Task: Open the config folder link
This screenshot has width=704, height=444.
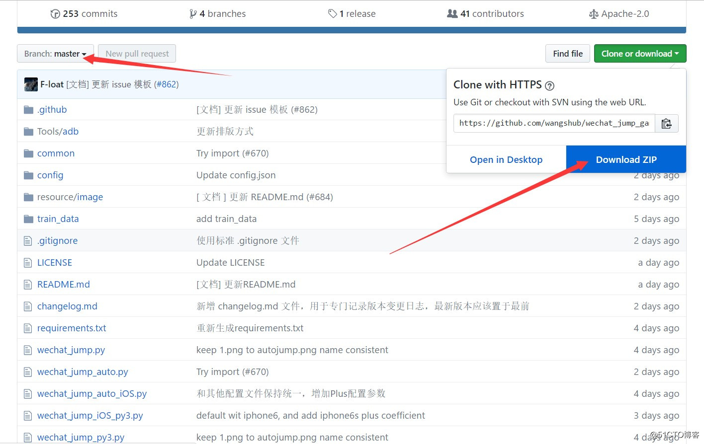Action: pyautogui.click(x=50, y=175)
